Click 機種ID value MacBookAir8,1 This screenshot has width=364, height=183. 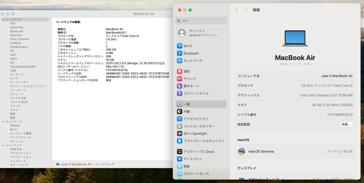[116, 32]
